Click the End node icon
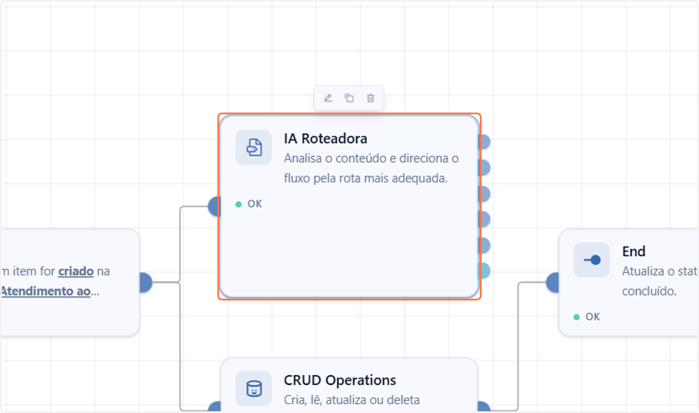This screenshot has height=413, width=699. 591,260
